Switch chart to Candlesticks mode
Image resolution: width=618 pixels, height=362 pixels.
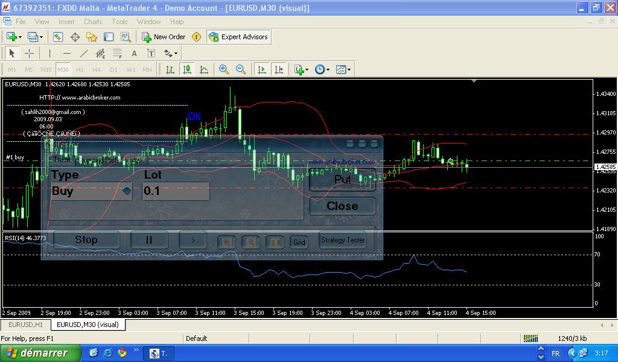(x=187, y=70)
